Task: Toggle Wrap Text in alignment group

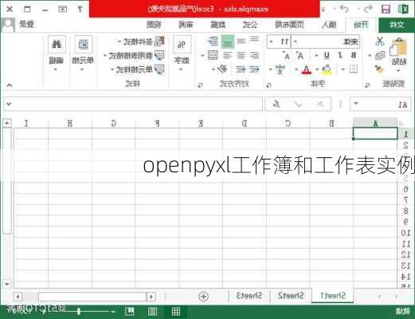Action: point(213,41)
